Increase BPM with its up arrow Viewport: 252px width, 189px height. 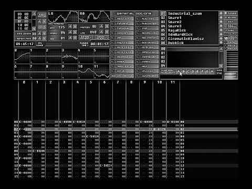(x=70, y=27)
